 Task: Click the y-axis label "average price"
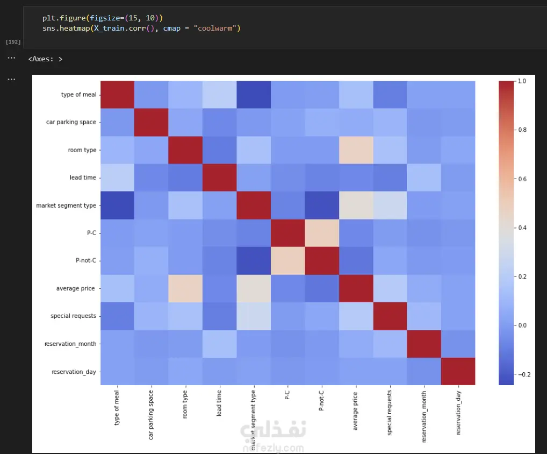[75, 288]
